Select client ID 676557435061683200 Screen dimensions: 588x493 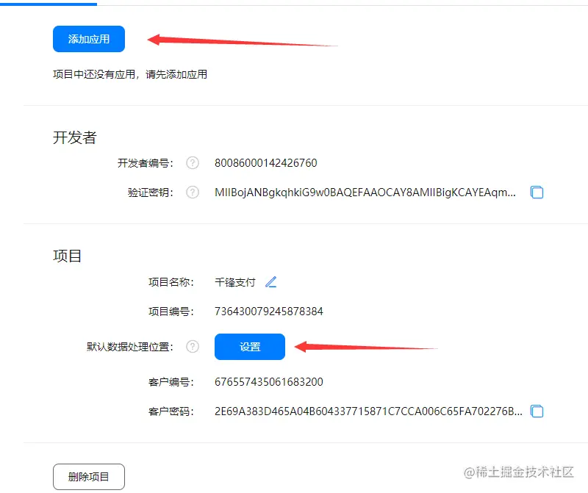pyautogui.click(x=269, y=382)
